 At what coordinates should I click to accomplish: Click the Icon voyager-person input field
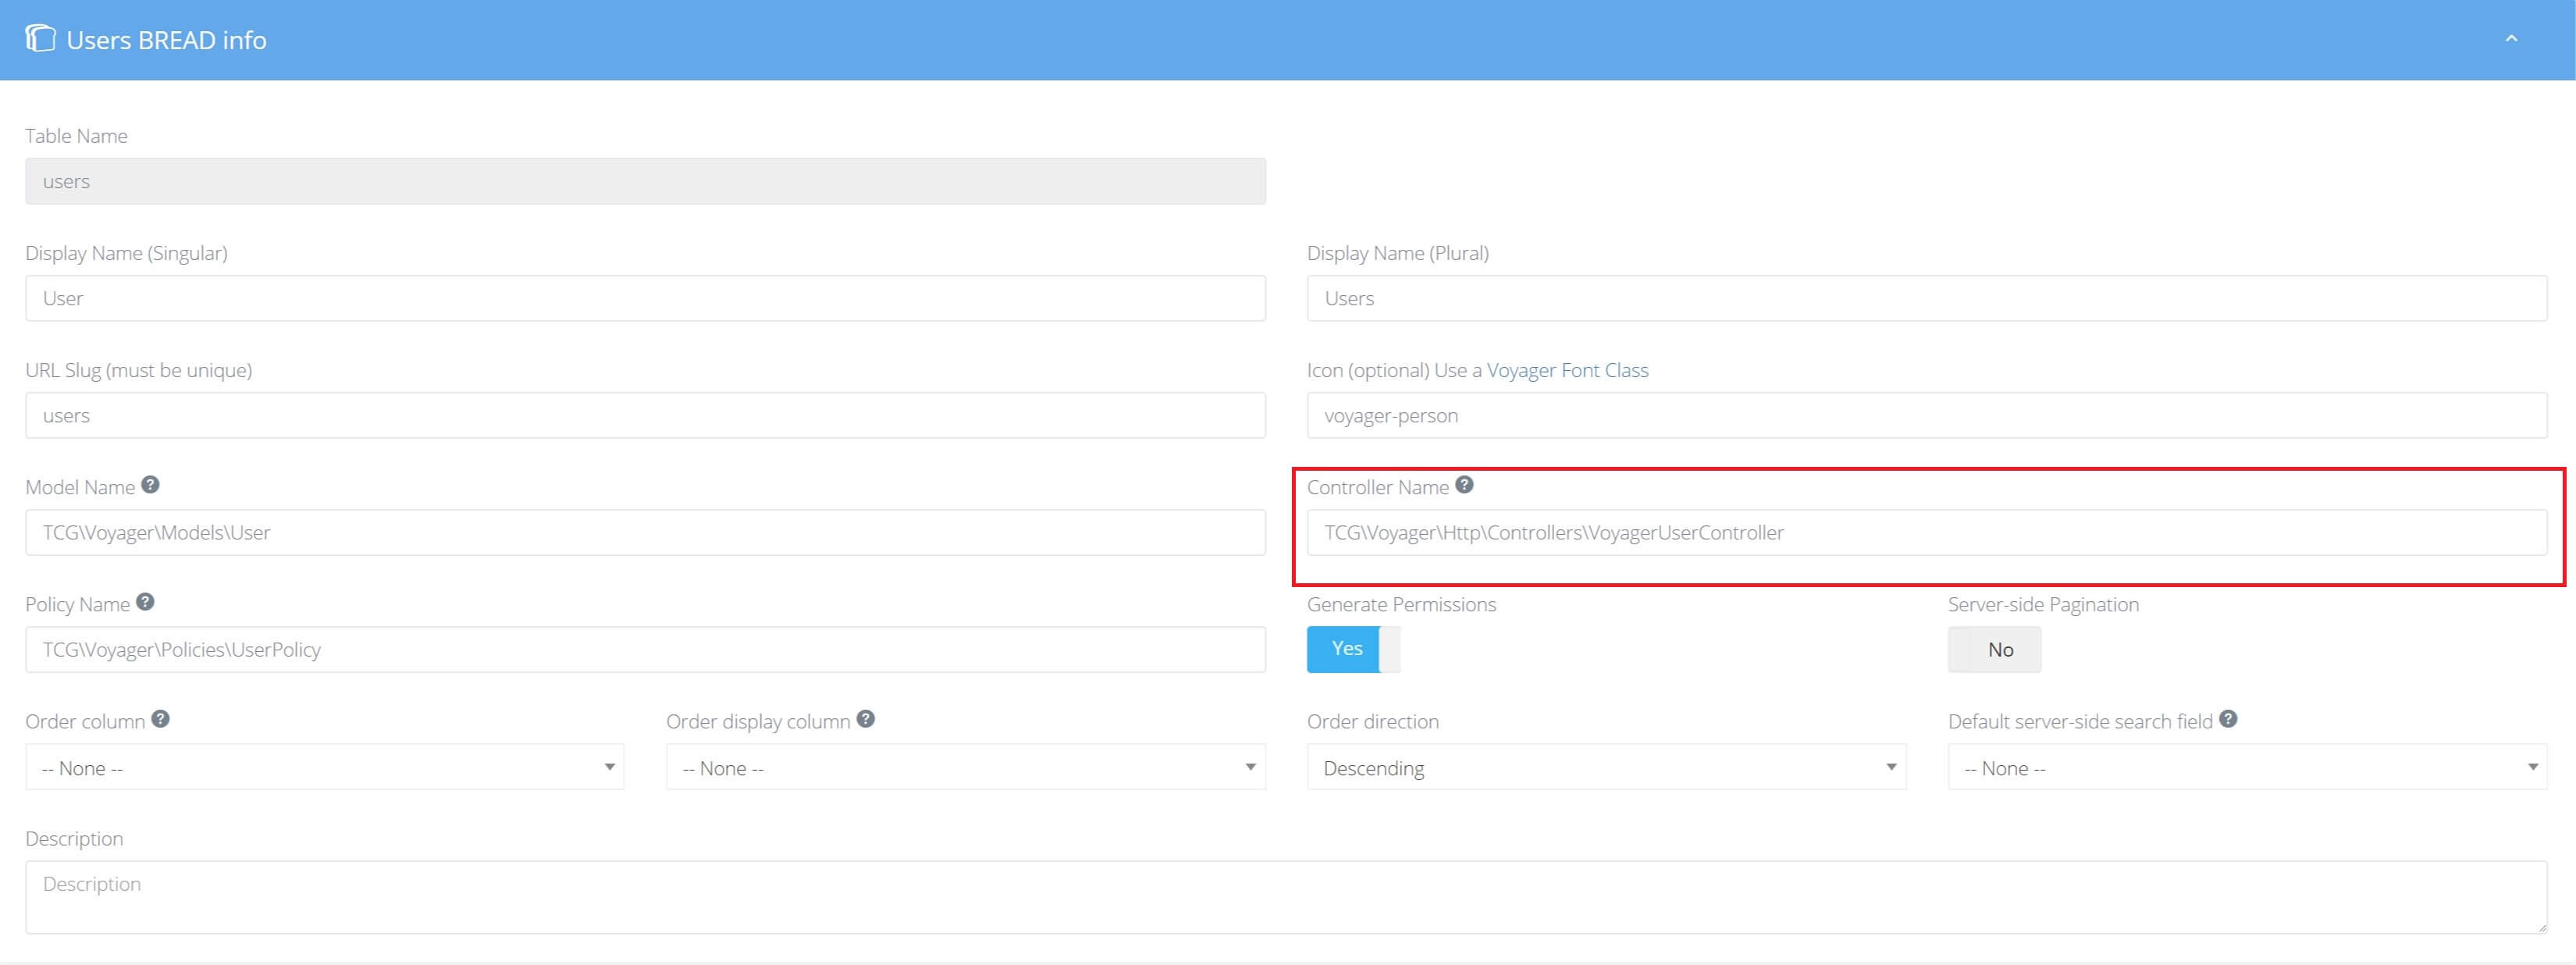(1926, 415)
